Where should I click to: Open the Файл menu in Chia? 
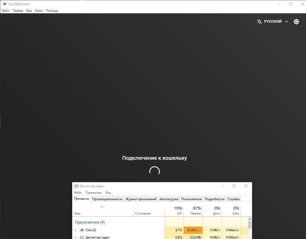point(5,10)
